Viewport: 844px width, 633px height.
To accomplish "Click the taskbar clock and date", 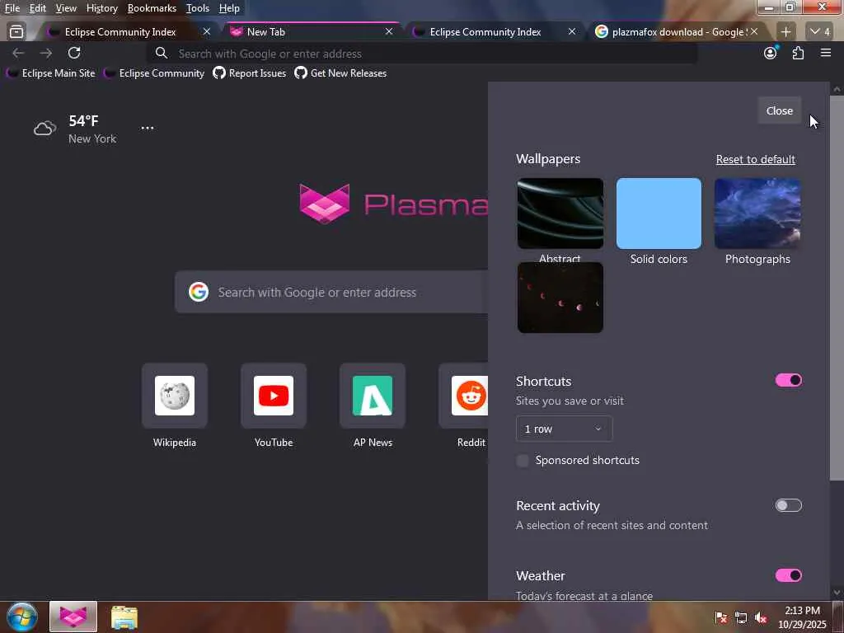I will [802, 617].
